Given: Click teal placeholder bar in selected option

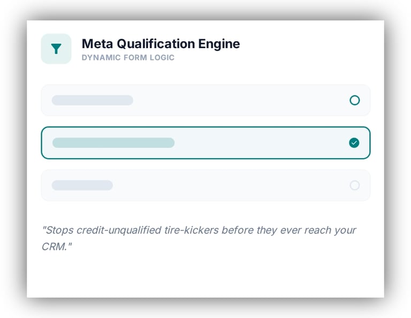Looking at the screenshot, I should click(113, 143).
